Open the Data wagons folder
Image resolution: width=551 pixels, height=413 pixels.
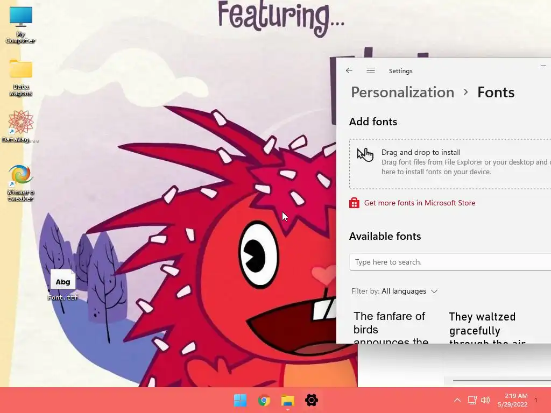[21, 77]
